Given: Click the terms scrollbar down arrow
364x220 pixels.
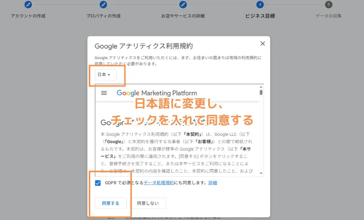Looking at the screenshot, I should [x=261, y=173].
